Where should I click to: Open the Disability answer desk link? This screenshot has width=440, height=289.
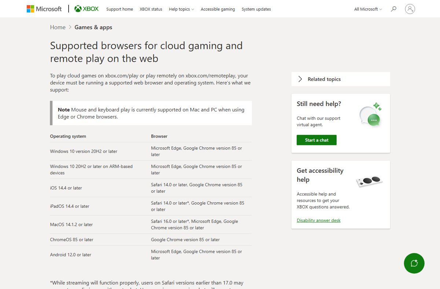[x=319, y=220]
